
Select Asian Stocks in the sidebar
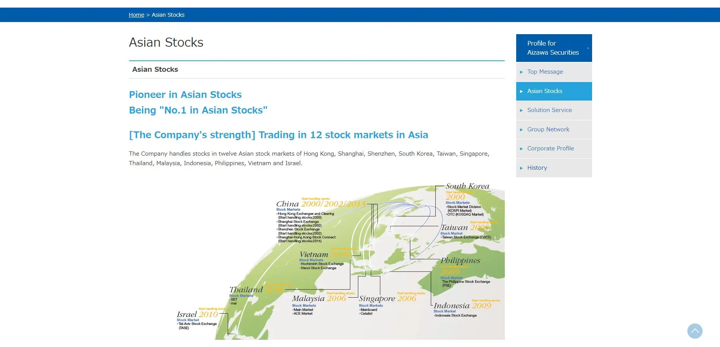pos(554,91)
